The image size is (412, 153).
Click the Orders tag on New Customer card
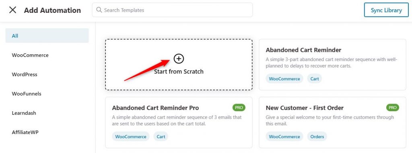pos(317,137)
